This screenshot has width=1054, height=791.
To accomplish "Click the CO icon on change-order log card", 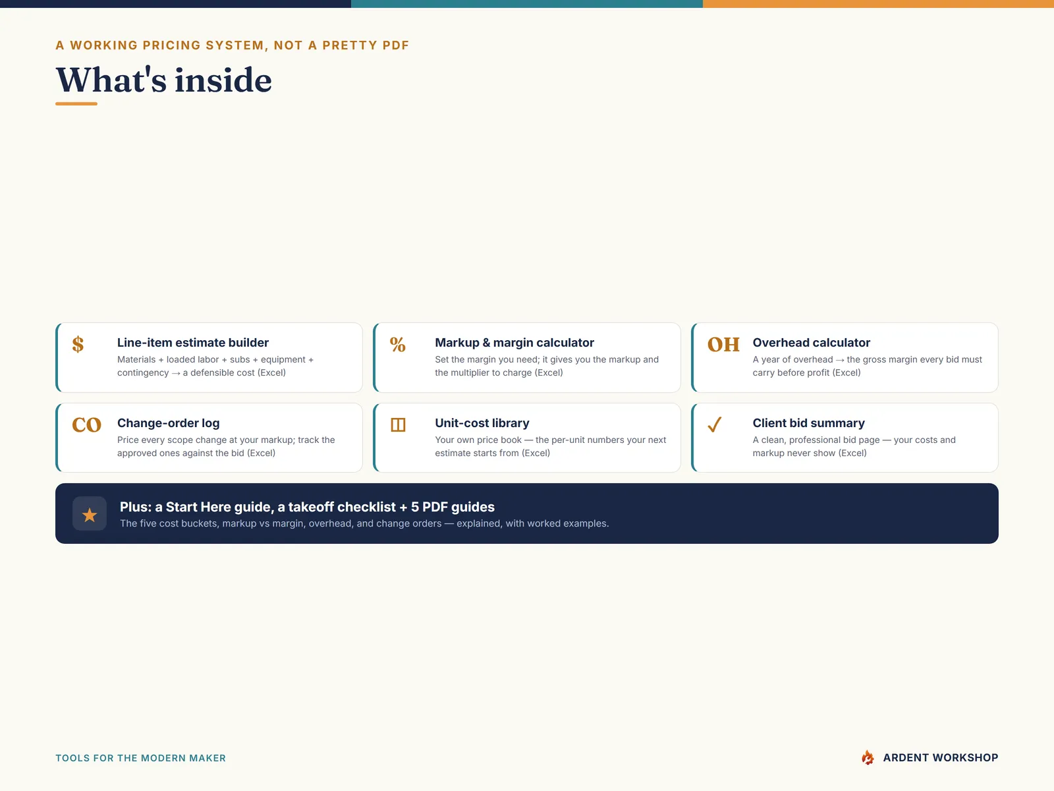I will [x=86, y=425].
